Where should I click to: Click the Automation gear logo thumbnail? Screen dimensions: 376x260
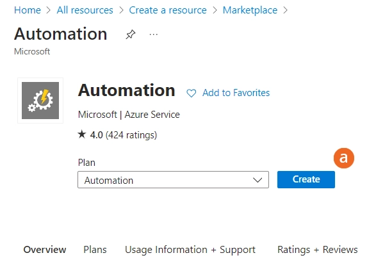(x=40, y=101)
